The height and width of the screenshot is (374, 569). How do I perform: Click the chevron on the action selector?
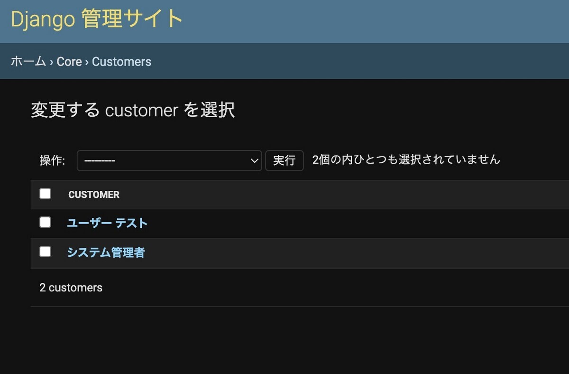[x=254, y=160]
